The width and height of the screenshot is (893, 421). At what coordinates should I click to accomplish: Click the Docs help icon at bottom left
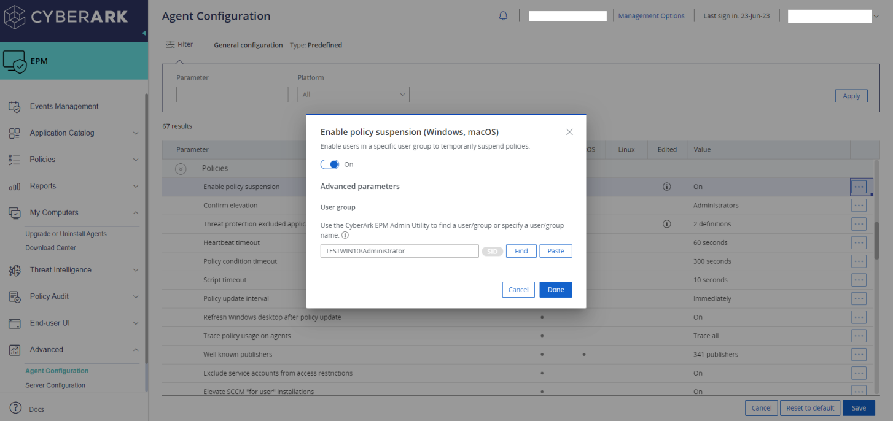click(15, 409)
